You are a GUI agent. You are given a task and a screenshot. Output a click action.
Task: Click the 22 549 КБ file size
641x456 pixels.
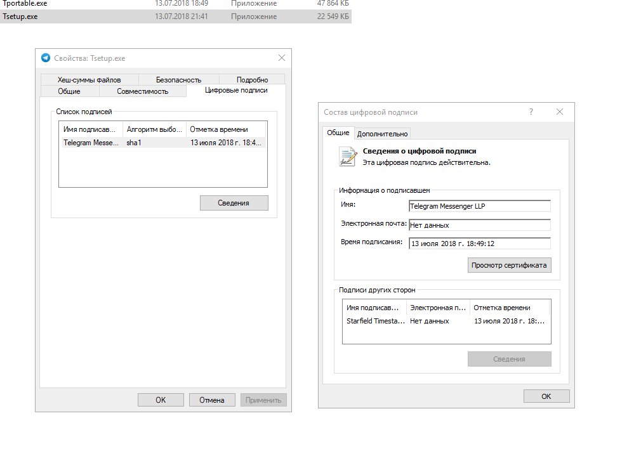coord(333,16)
